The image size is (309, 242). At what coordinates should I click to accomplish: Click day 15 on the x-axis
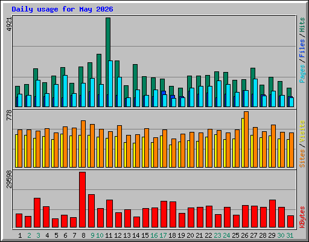pyautogui.click(x=145, y=235)
